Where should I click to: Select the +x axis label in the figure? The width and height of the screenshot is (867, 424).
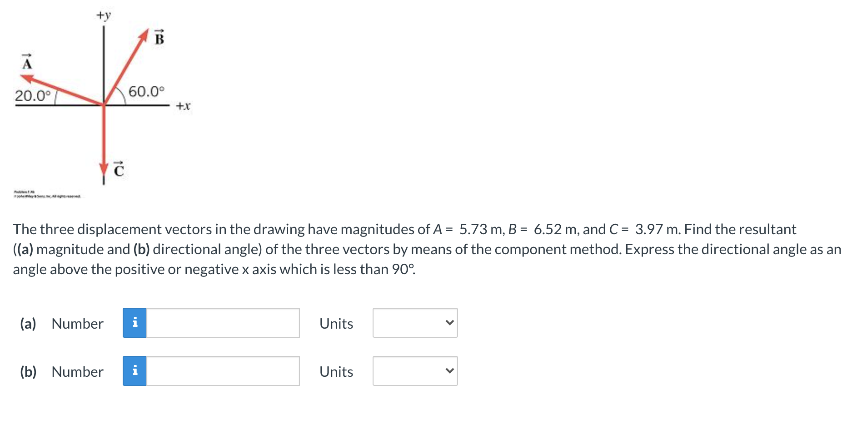coord(183,105)
